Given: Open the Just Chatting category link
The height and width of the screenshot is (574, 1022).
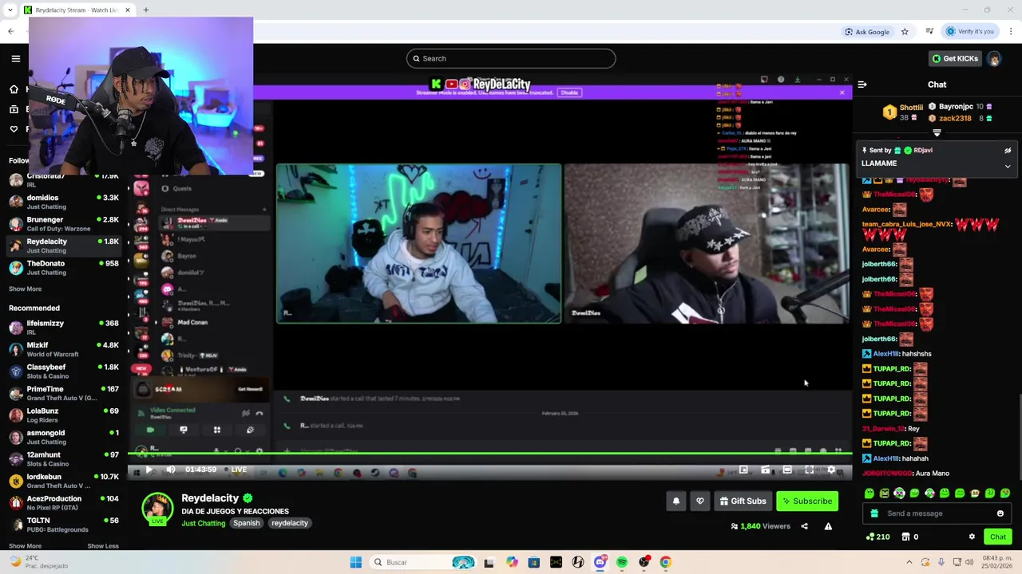Looking at the screenshot, I should coord(203,523).
